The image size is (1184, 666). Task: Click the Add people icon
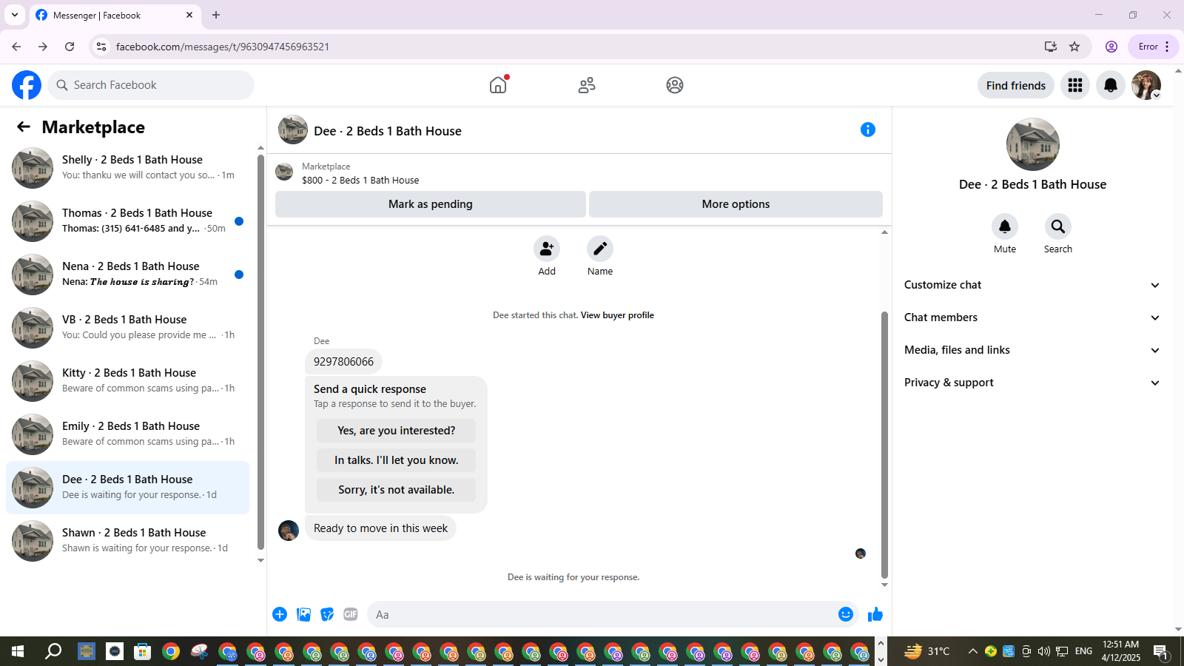click(x=547, y=249)
